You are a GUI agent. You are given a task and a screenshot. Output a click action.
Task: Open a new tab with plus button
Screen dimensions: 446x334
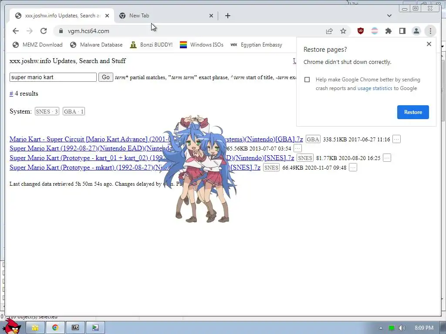click(228, 16)
